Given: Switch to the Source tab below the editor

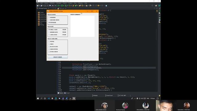Looking at the screenshot, I should click(61, 93).
